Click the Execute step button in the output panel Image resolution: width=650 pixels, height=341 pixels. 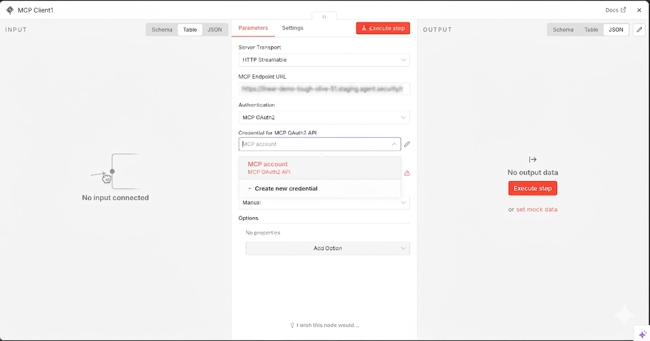(x=532, y=188)
